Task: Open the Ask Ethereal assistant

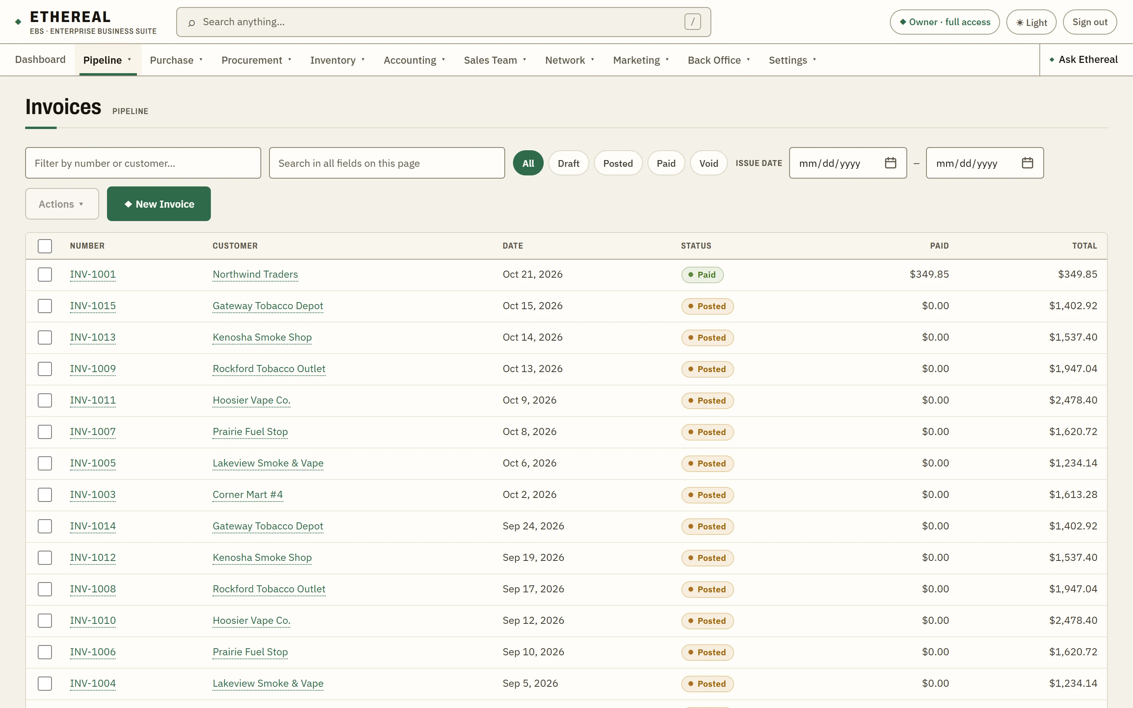Action: click(x=1083, y=59)
